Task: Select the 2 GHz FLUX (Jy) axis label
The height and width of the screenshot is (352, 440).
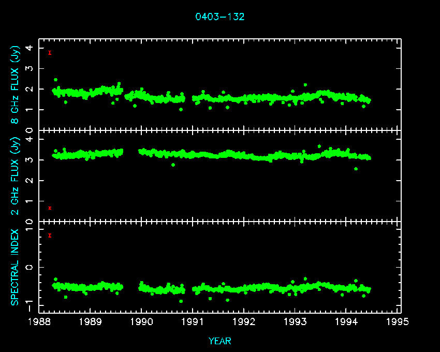Action: point(16,176)
